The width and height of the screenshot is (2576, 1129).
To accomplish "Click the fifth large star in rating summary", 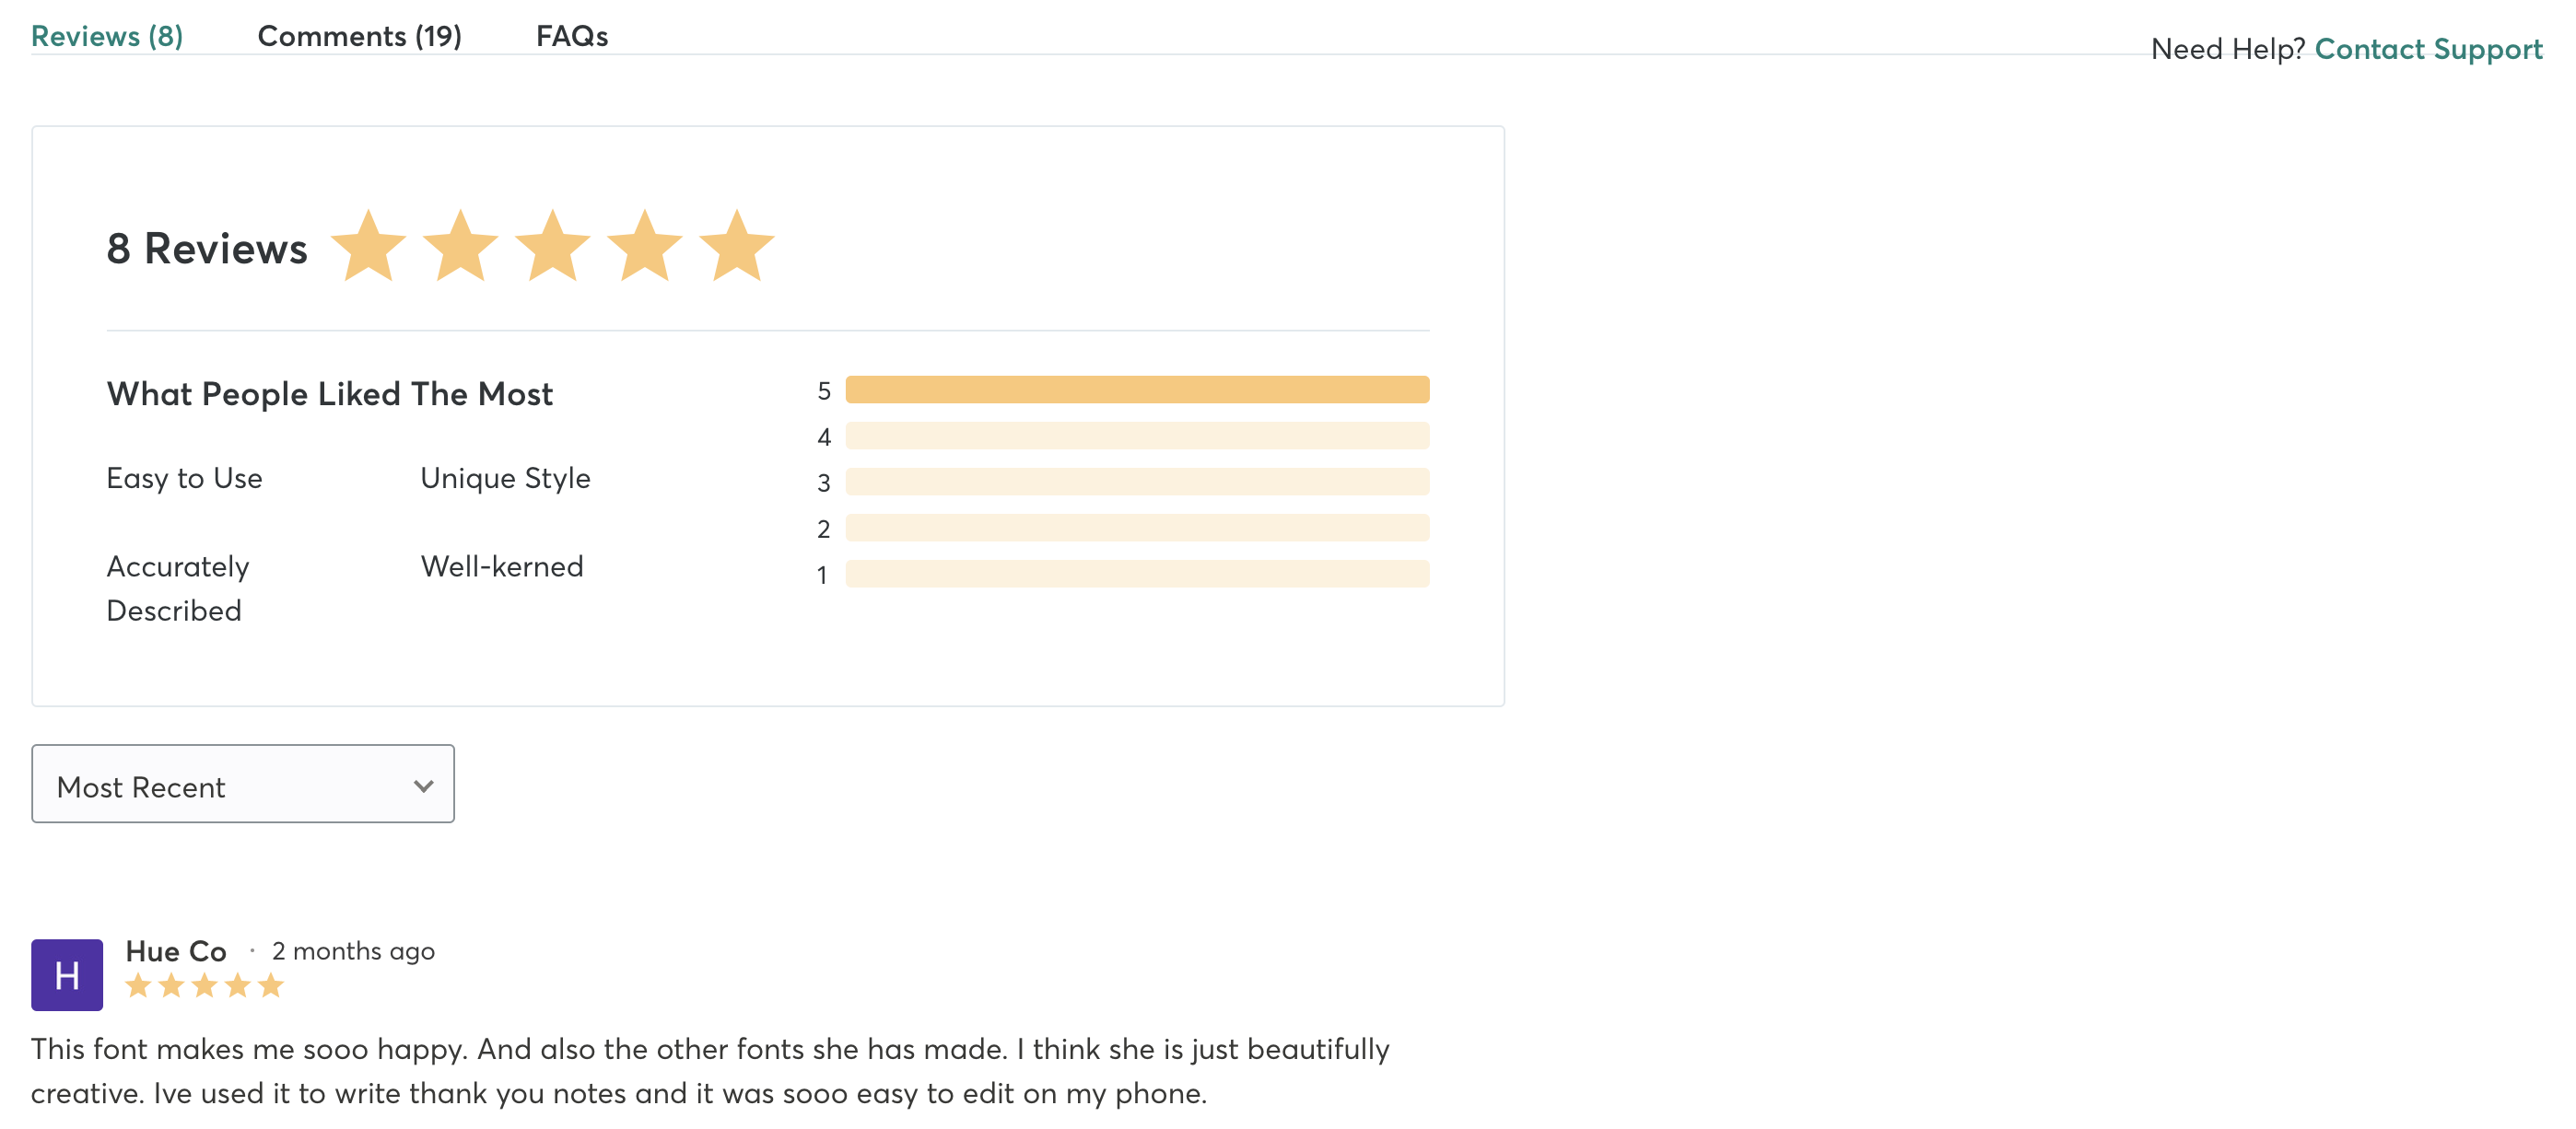I will click(x=736, y=246).
